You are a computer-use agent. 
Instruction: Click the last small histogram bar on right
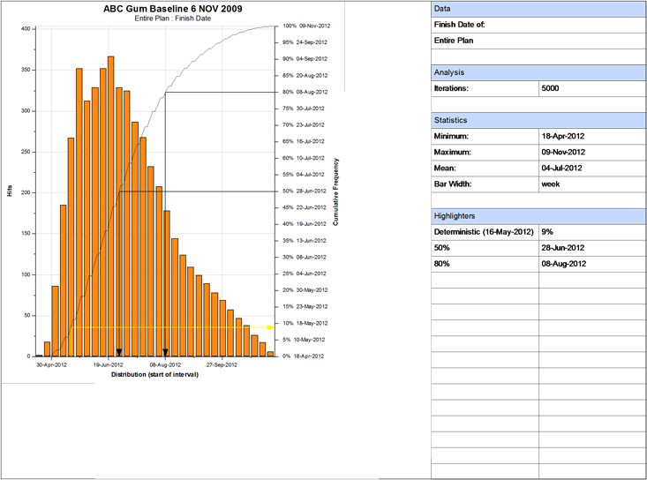pos(270,353)
